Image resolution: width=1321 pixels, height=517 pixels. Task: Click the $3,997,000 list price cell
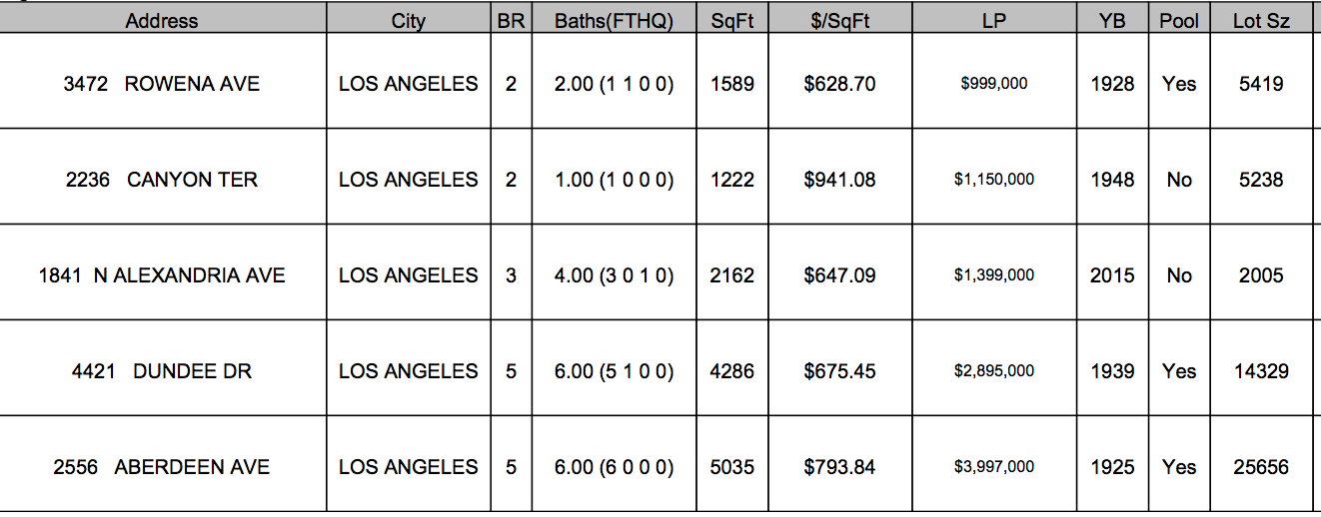[x=994, y=467]
